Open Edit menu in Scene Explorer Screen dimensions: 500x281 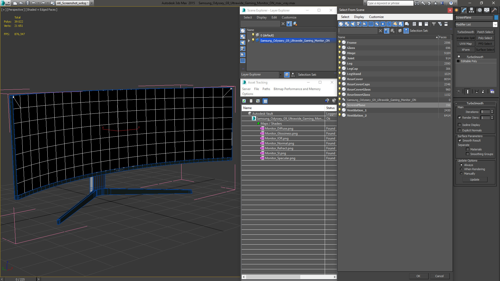click(274, 17)
